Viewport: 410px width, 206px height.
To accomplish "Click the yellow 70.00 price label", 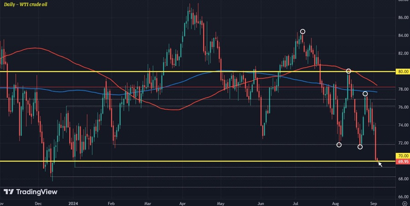I will [x=403, y=156].
